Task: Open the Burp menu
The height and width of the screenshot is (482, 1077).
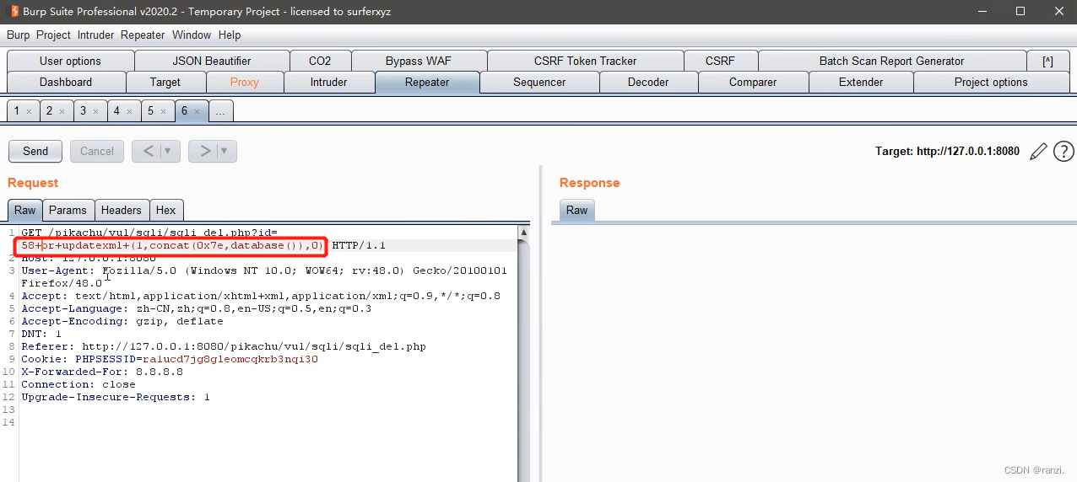Action: coord(18,35)
